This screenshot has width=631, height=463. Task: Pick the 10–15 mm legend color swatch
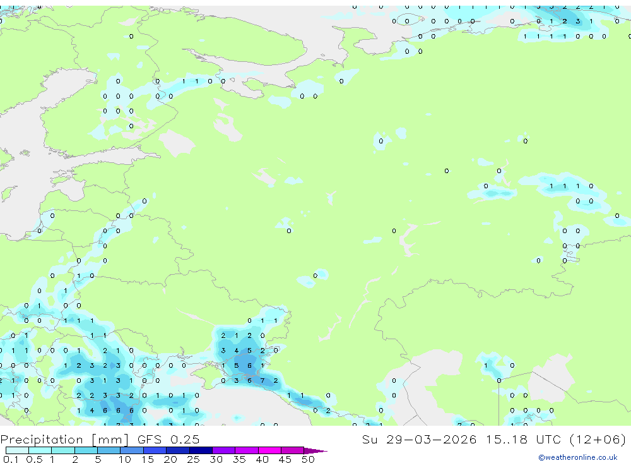pos(132,450)
